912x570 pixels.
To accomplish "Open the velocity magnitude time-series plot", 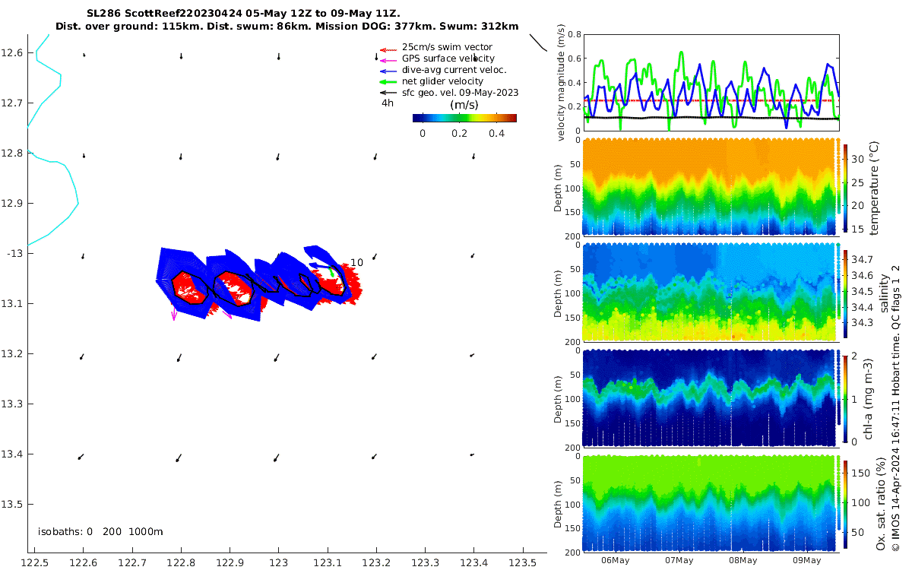I will pyautogui.click(x=711, y=82).
